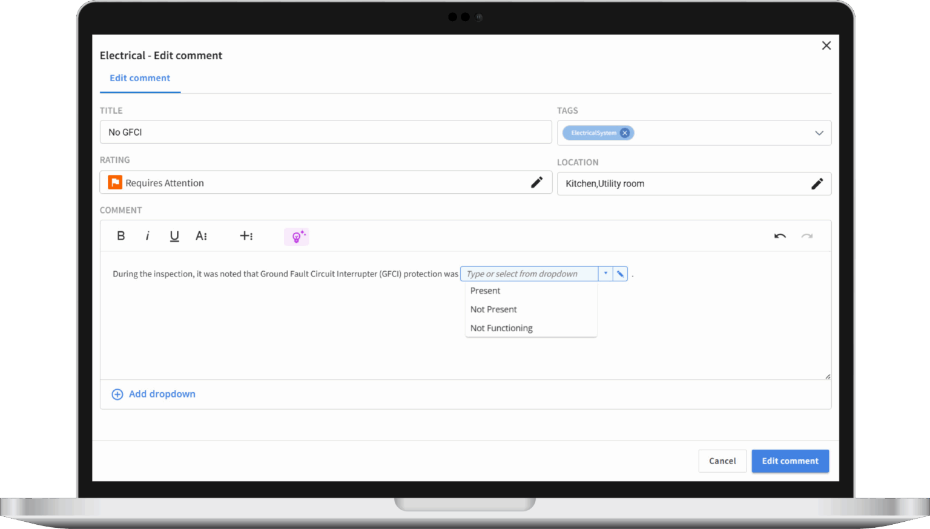
Task: Toggle bold formatting in comment toolbar
Action: [x=121, y=236]
